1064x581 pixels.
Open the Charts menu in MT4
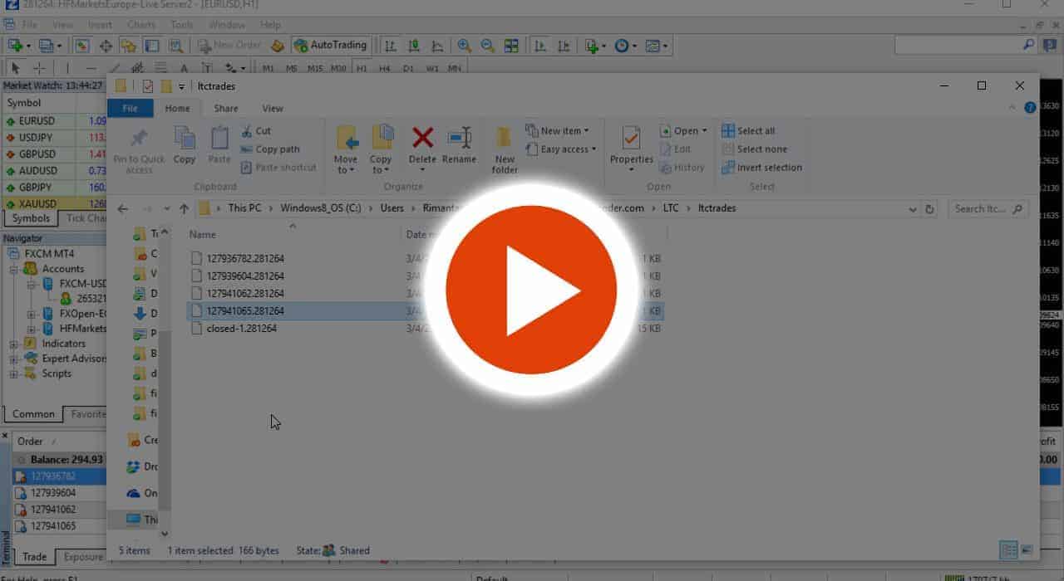click(x=141, y=25)
